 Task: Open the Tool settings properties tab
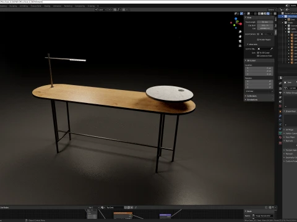pos(280,83)
